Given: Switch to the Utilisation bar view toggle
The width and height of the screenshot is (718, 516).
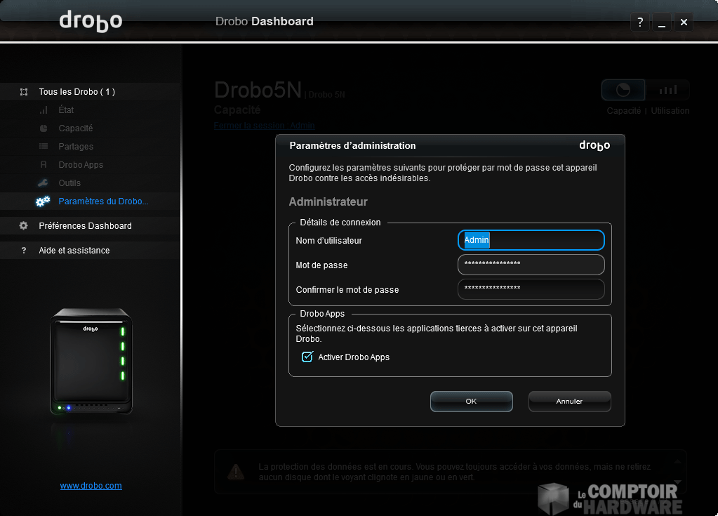Looking at the screenshot, I should point(667,91).
